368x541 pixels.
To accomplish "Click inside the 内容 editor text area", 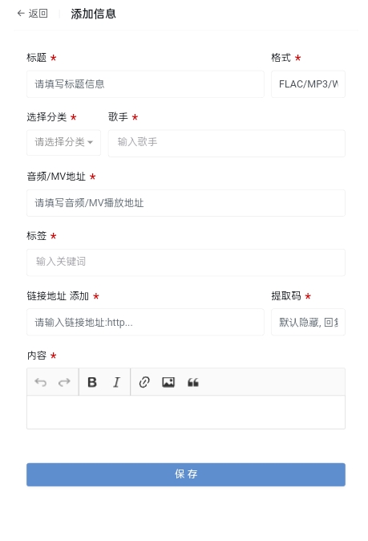I will click(x=186, y=412).
